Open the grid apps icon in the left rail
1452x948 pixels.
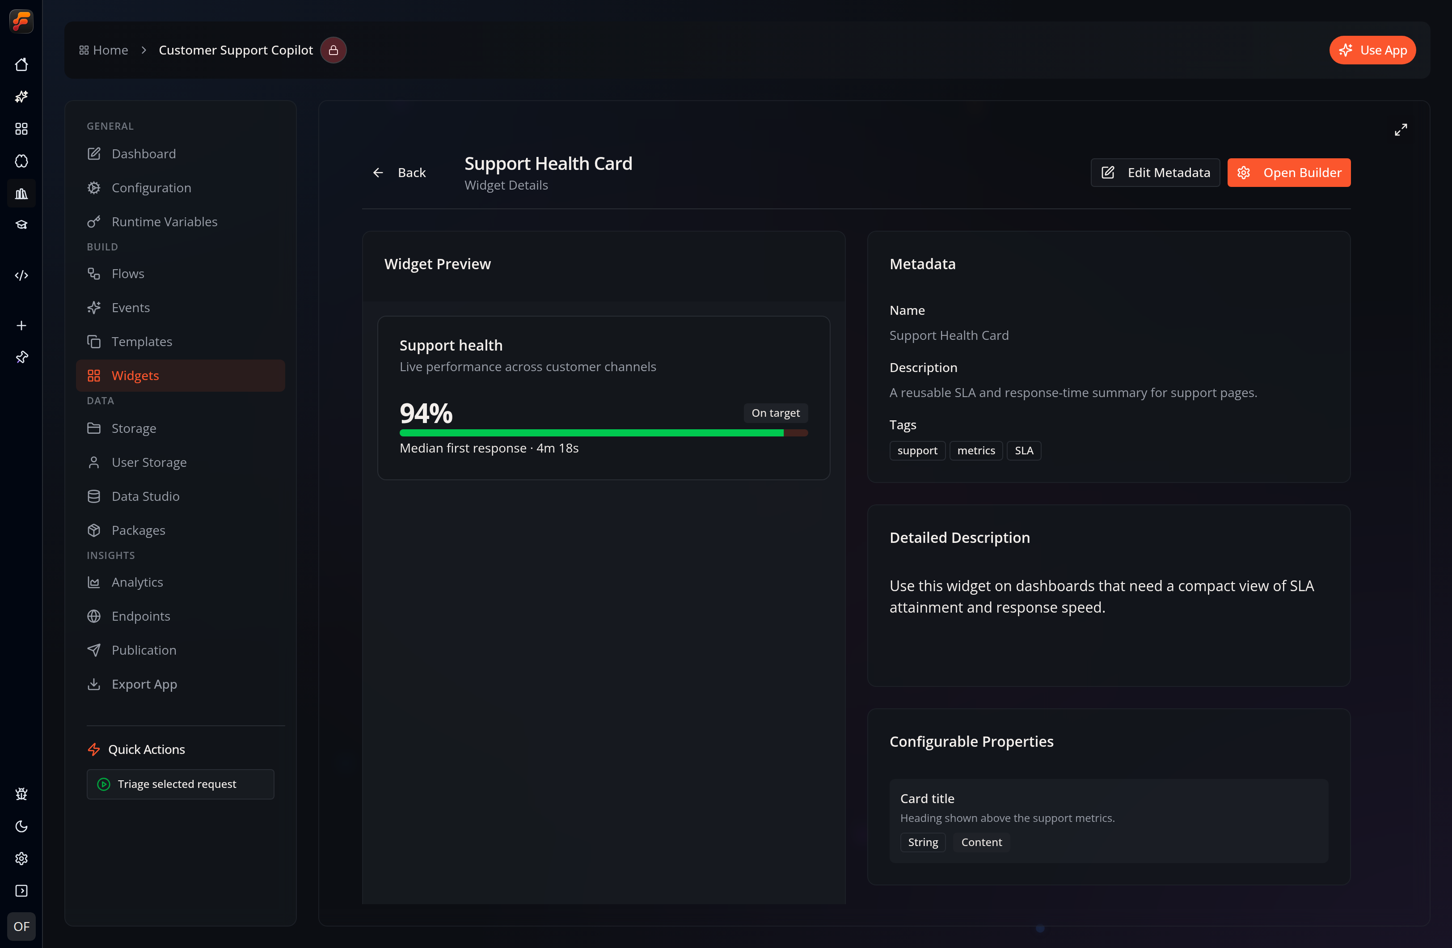pos(21,129)
